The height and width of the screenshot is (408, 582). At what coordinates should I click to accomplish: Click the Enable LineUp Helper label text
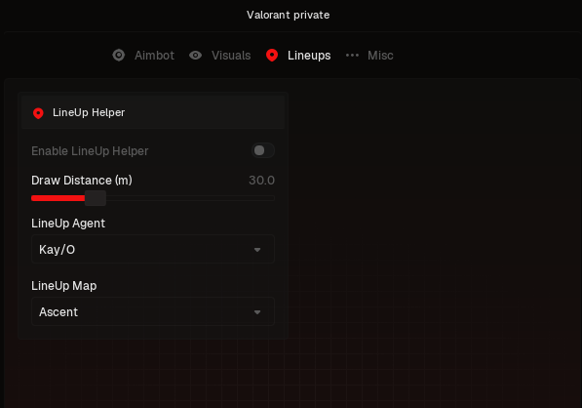tap(90, 151)
